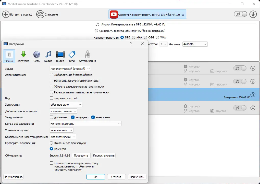Click the album disc icon in second row
This screenshot has width=260, height=184.
tap(185, 80)
